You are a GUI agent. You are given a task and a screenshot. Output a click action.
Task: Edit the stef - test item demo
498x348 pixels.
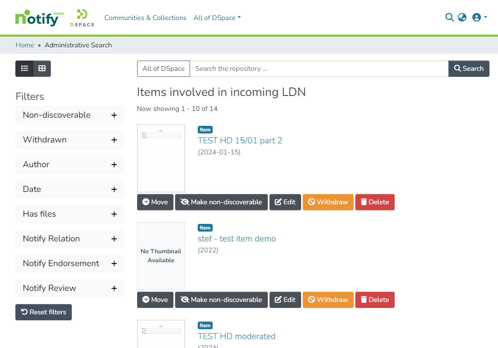(x=285, y=300)
